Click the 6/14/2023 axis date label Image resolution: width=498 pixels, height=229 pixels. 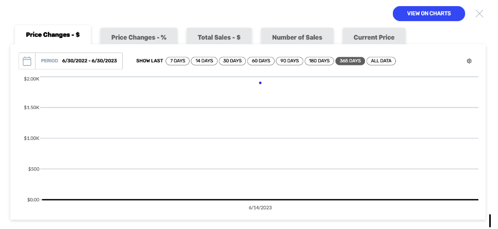pos(260,208)
